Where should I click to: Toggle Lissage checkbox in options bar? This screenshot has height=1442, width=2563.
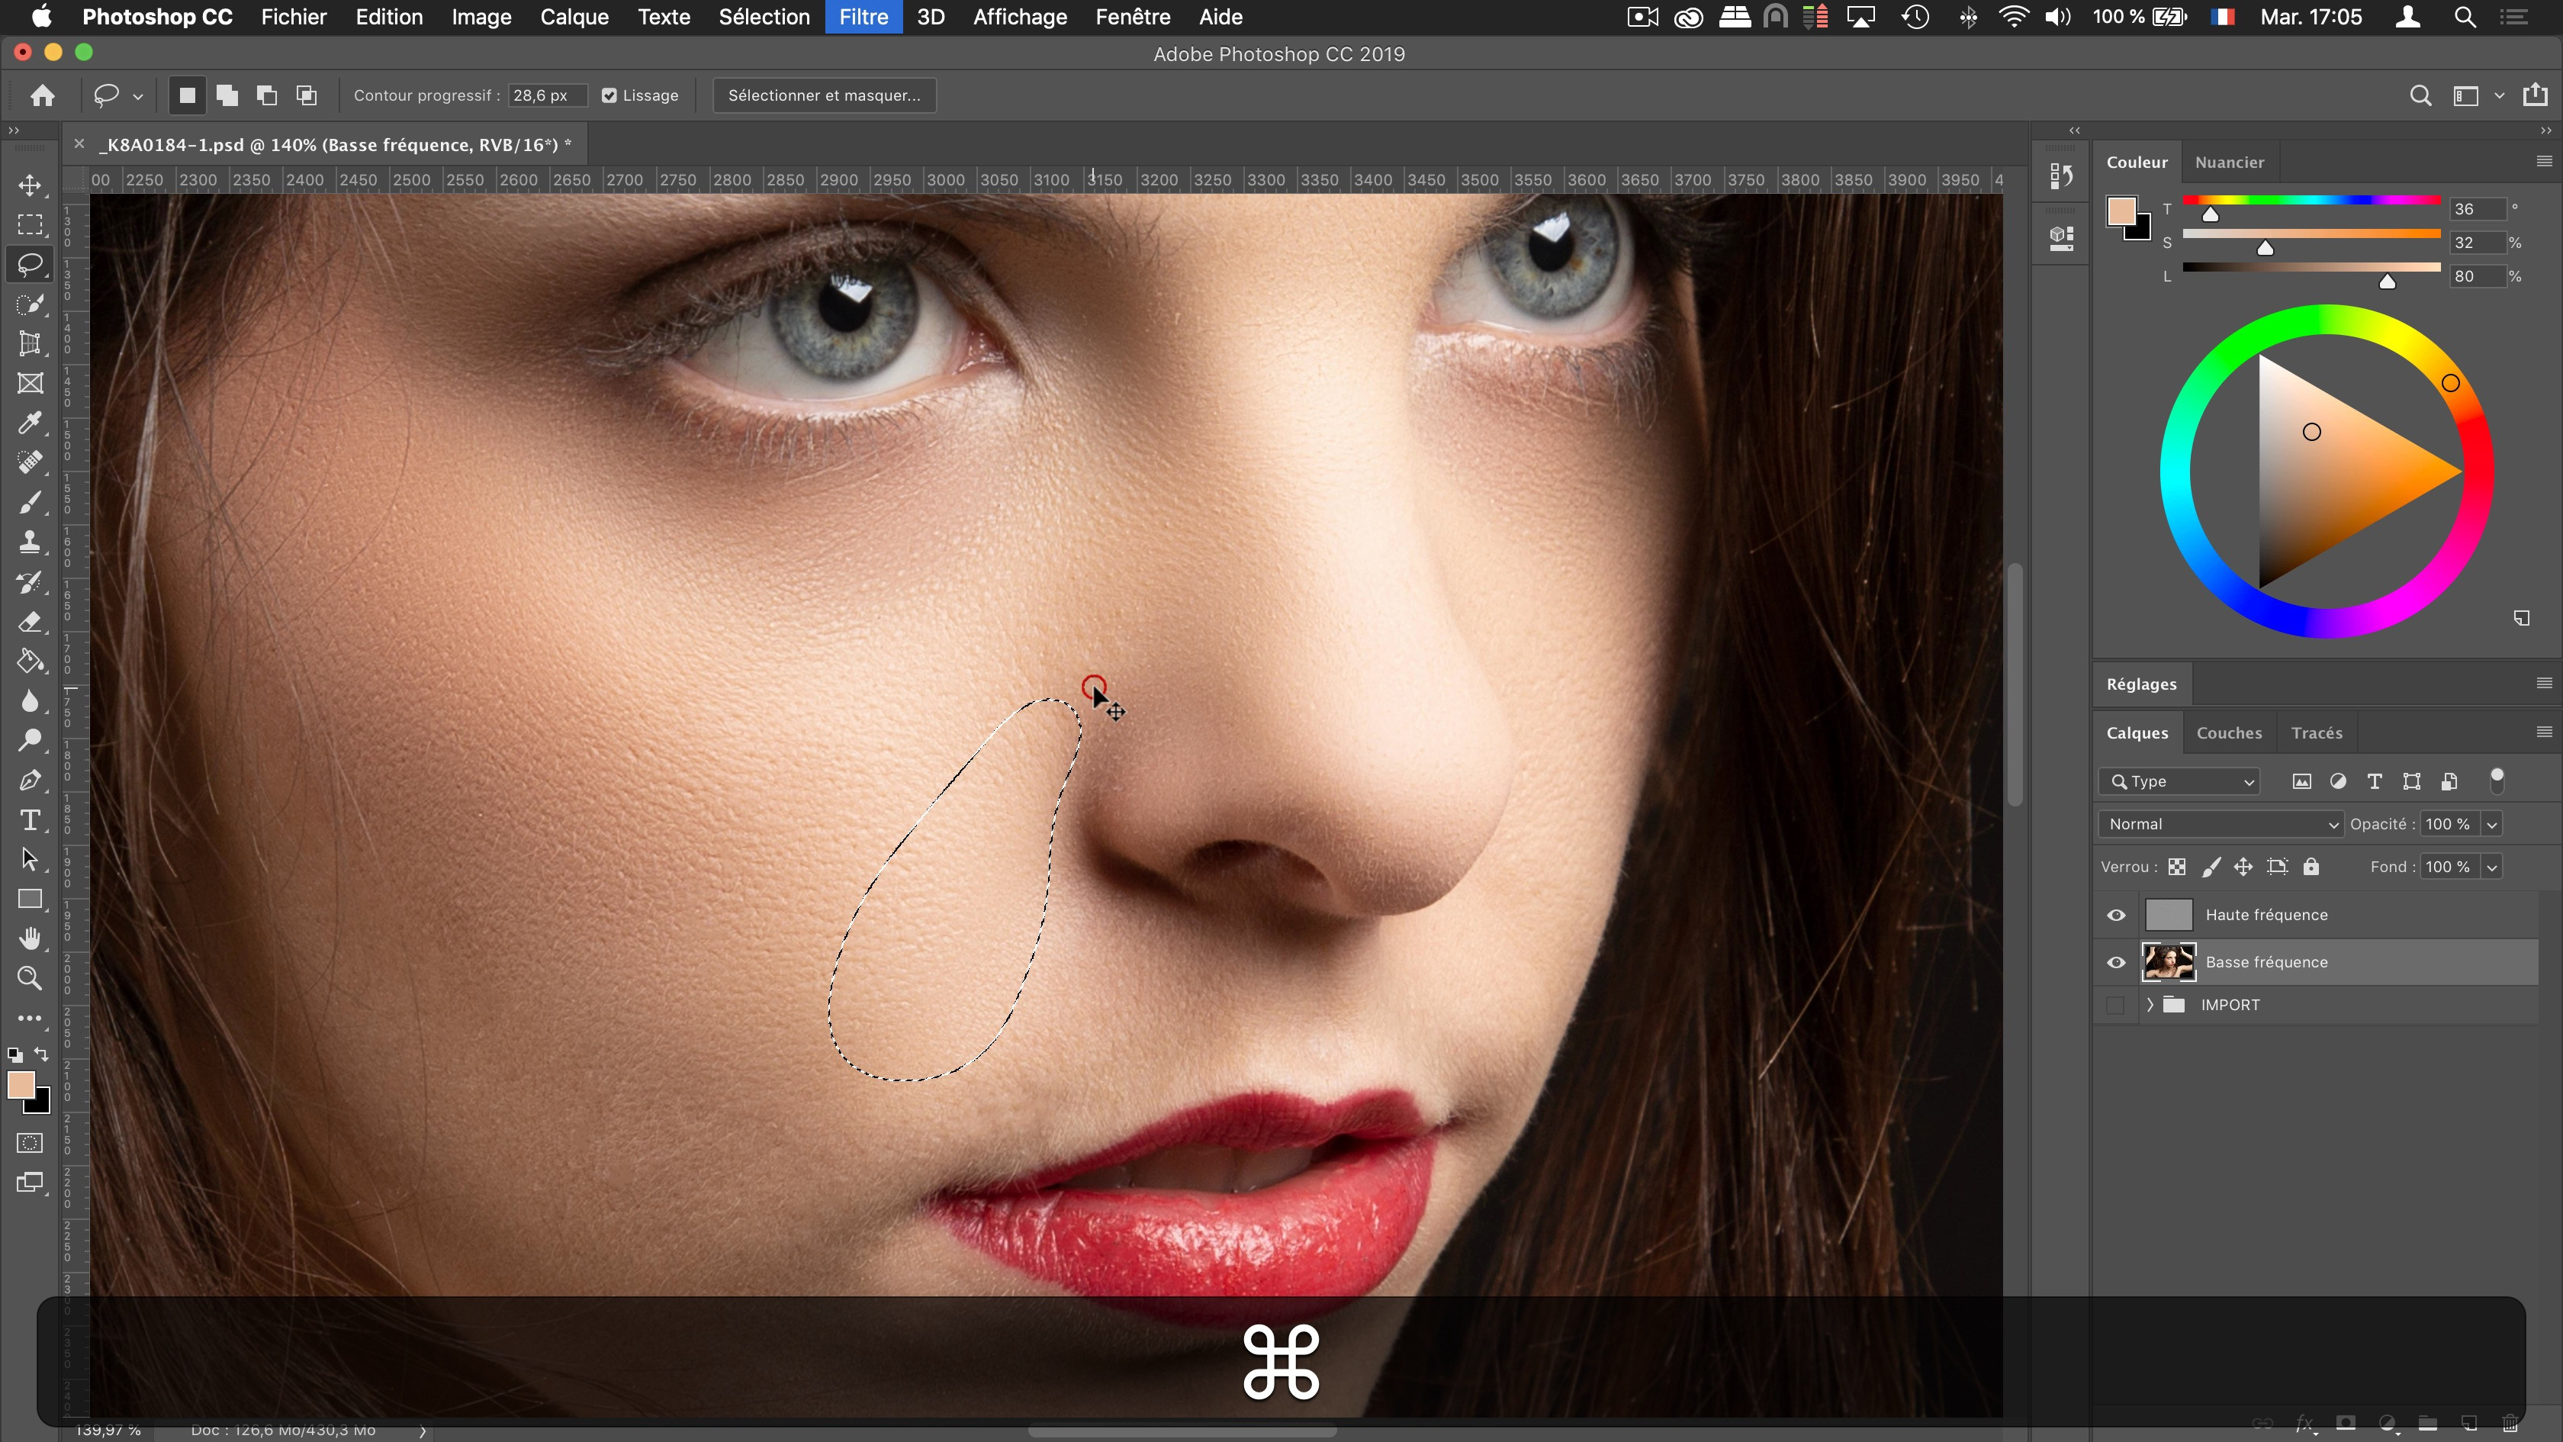coord(611,95)
